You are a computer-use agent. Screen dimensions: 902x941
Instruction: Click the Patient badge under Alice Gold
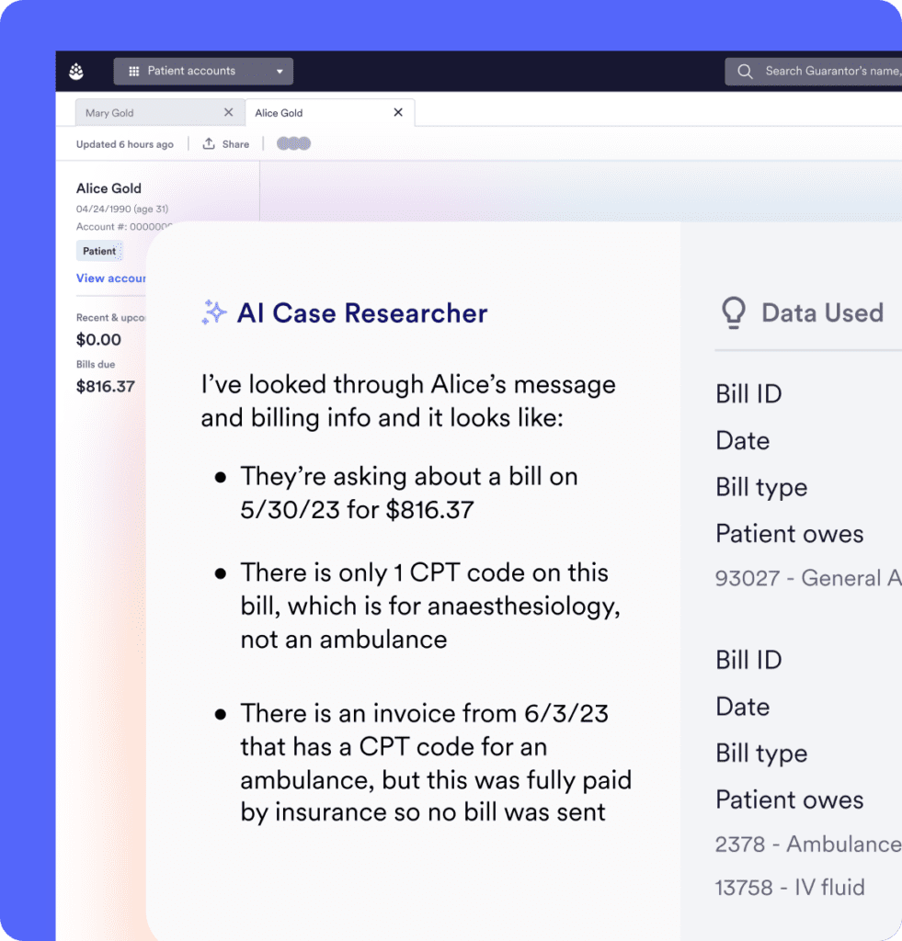99,251
